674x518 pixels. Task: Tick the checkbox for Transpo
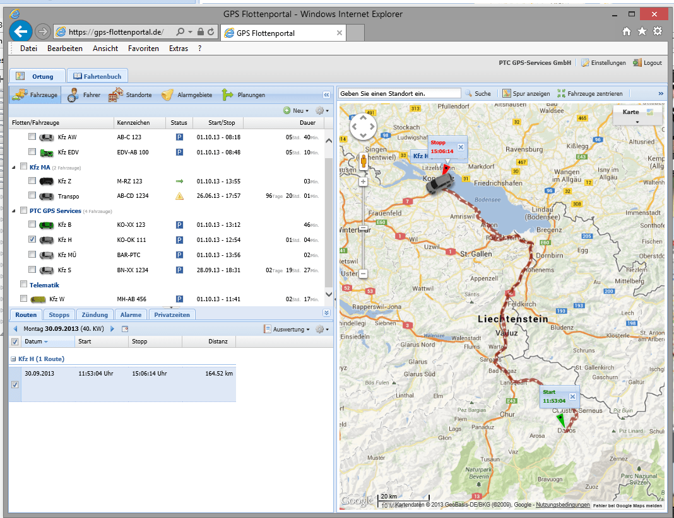click(32, 195)
